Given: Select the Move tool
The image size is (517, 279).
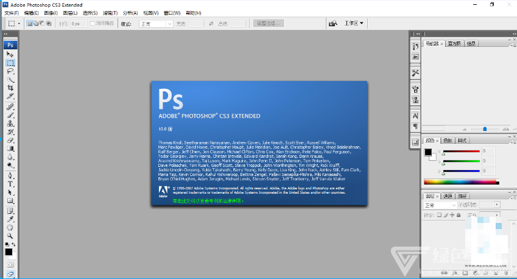Looking at the screenshot, I should pos(10,54).
